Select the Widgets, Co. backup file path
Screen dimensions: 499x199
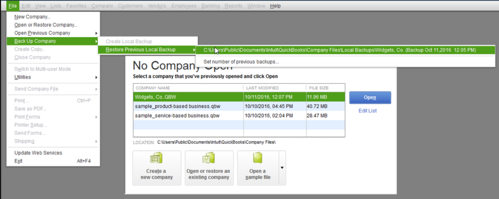345,50
